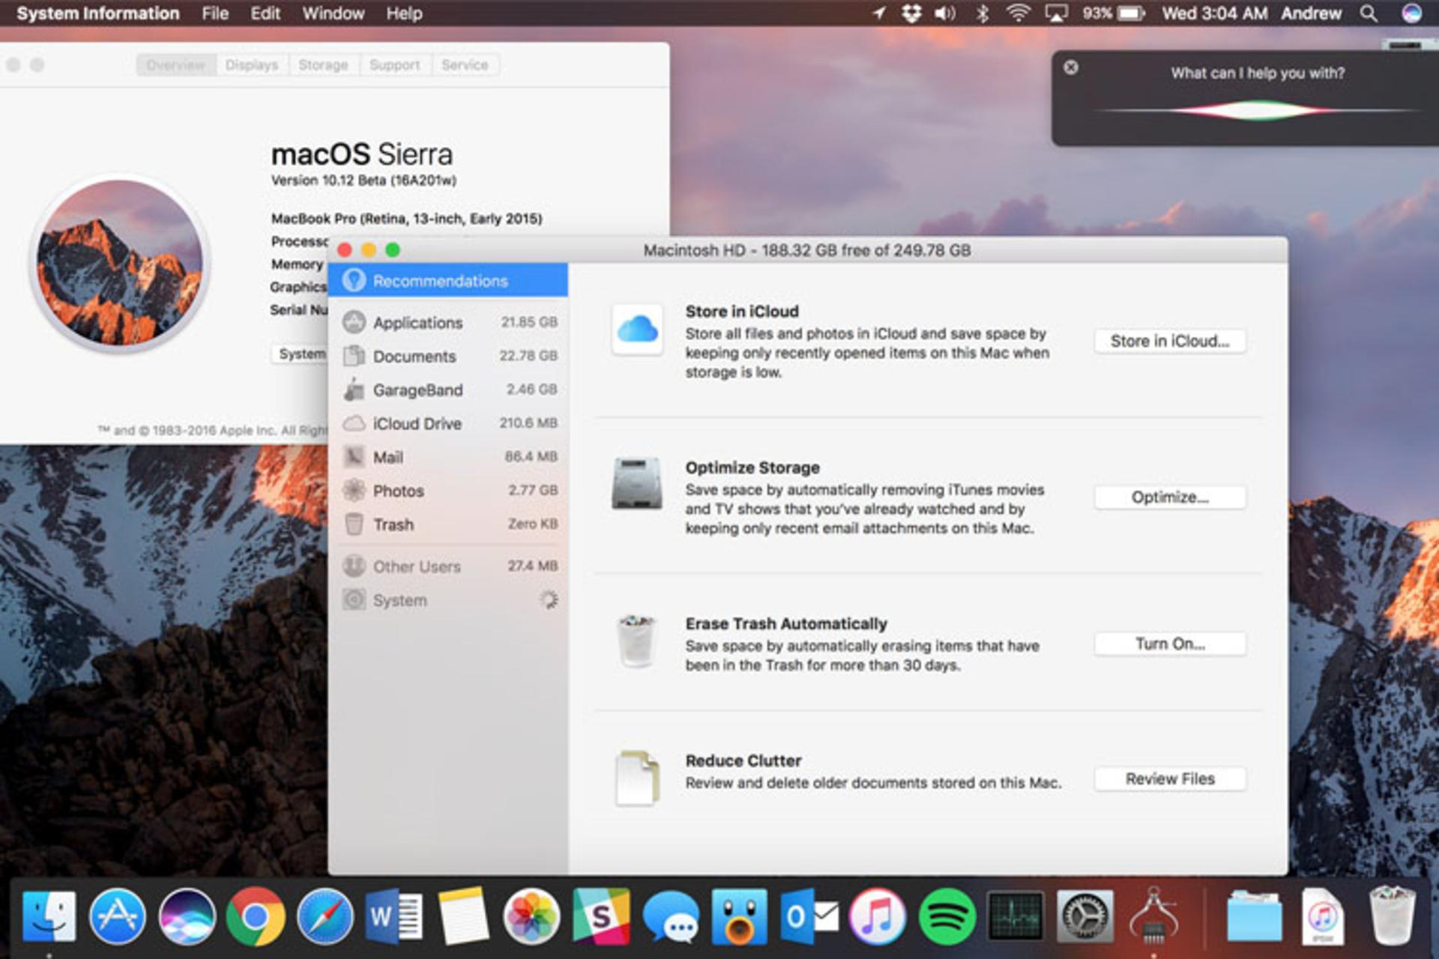Click the volume icon in the menu bar
Image resolution: width=1439 pixels, height=959 pixels.
(945, 13)
